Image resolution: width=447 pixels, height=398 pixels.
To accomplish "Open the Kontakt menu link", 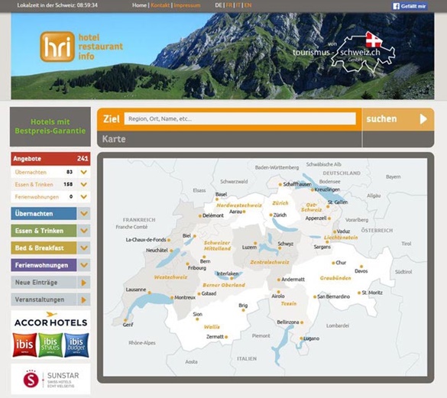I will pos(160,5).
